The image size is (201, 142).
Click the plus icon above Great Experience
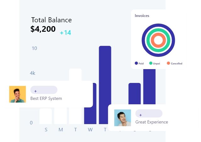[141, 115]
